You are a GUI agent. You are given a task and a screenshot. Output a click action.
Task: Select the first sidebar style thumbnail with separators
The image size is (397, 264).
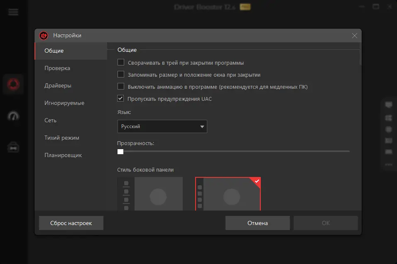[x=150, y=194]
